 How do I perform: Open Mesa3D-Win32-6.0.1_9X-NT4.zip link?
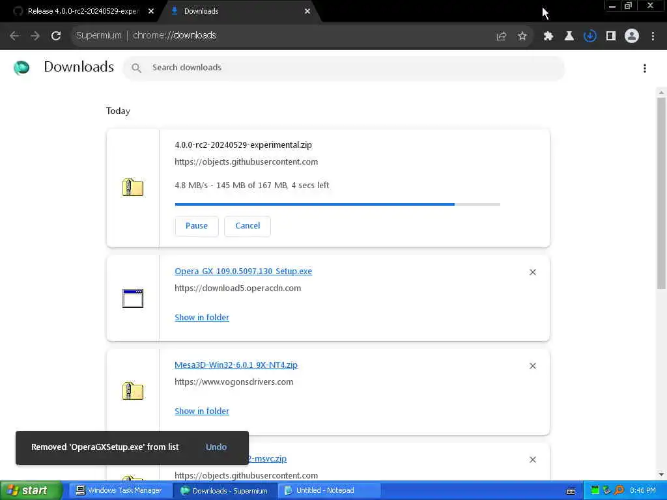coord(236,365)
